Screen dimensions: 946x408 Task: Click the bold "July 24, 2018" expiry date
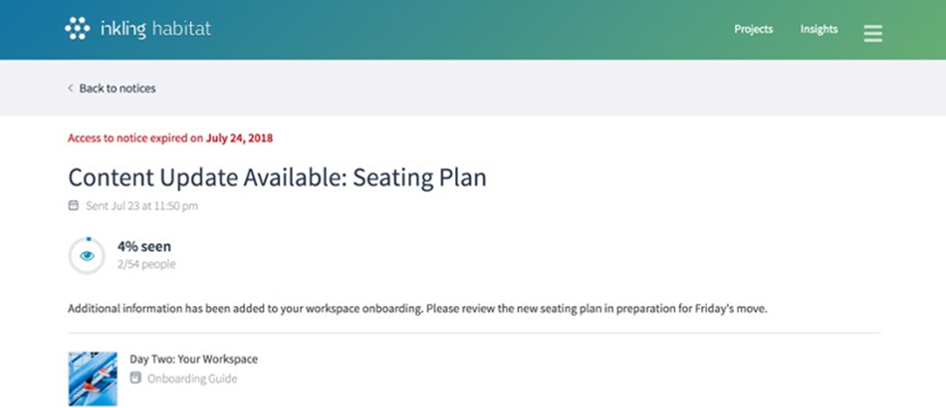[x=239, y=139]
